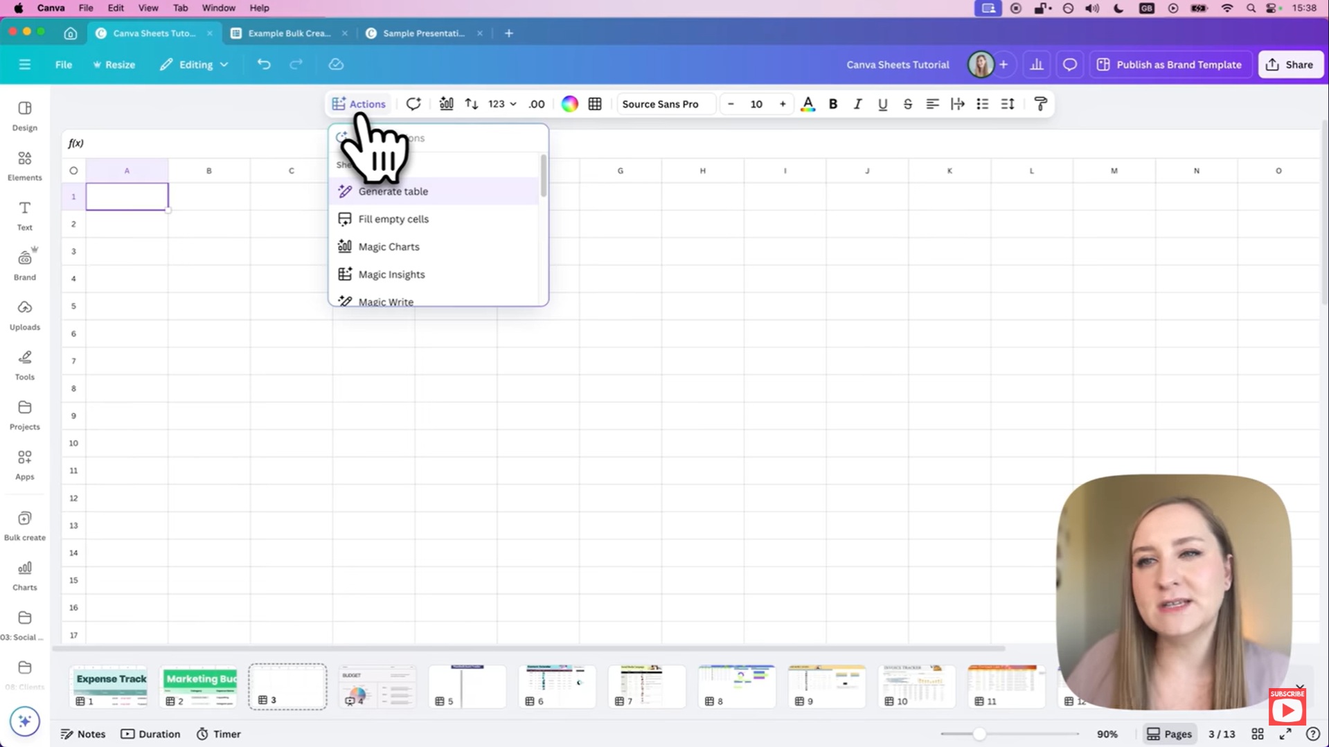The width and height of the screenshot is (1329, 747).
Task: Open the rainbow cell color picker
Action: (x=569, y=104)
